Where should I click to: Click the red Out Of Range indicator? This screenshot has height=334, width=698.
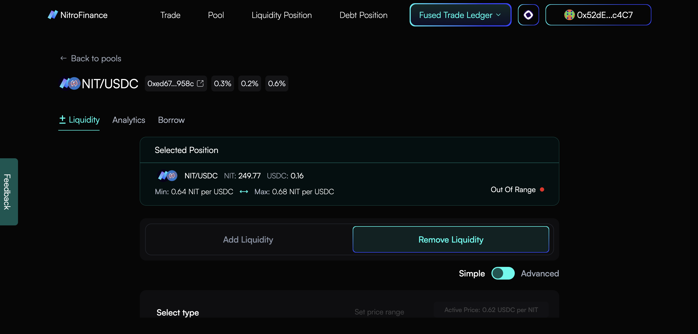[x=542, y=189]
